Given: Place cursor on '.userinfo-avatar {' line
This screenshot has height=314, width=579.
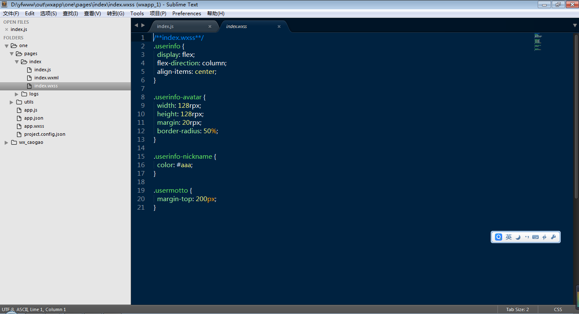Looking at the screenshot, I should (180, 97).
